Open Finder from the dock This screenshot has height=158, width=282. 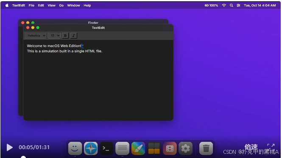tap(75, 148)
